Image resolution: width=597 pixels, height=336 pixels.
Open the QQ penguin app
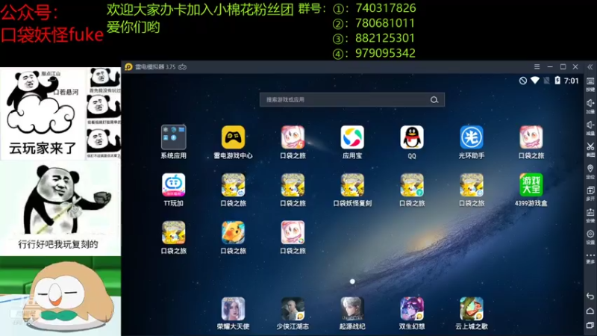(x=412, y=137)
